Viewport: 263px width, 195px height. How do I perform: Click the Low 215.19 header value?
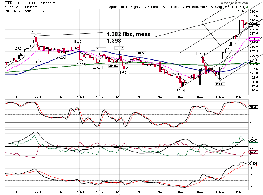coord(160,7)
